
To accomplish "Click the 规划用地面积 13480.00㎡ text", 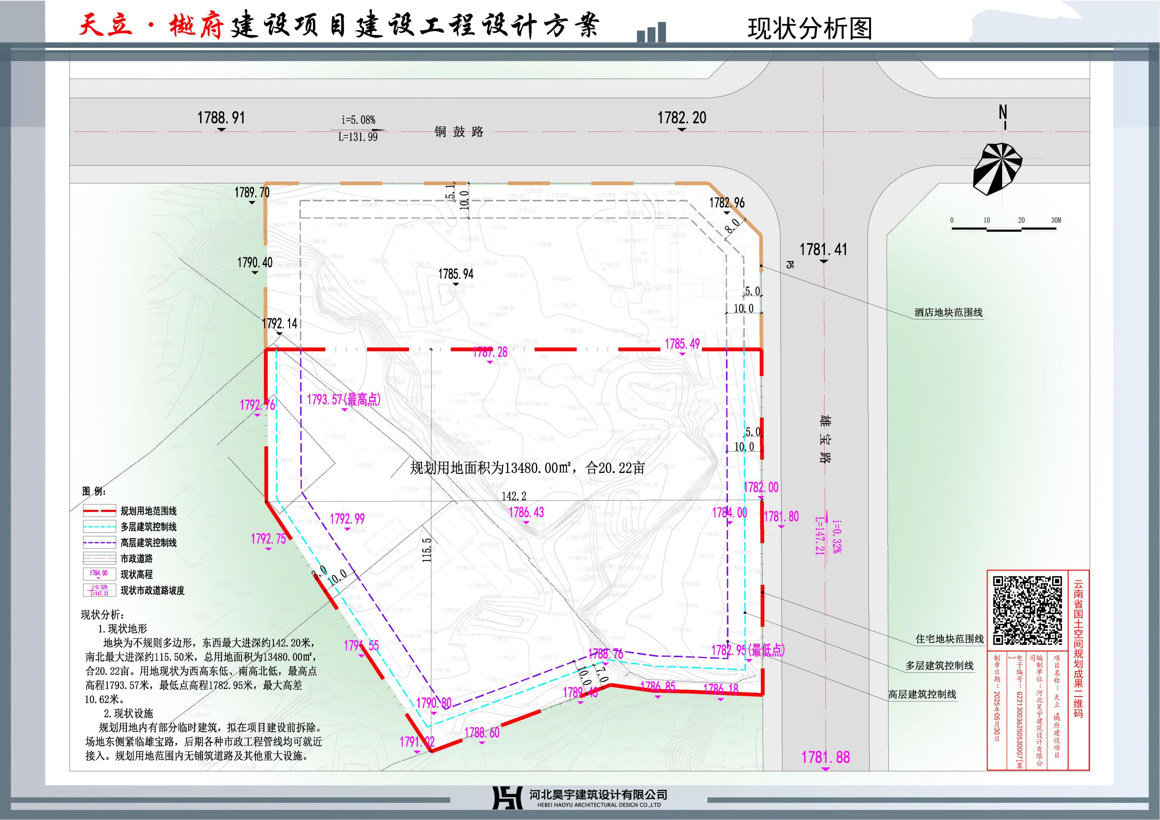I will click(x=527, y=468).
